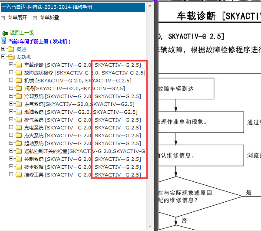This screenshot has height=231, width=261.
Task: Expand the 润滑 node
Action: point(11,88)
